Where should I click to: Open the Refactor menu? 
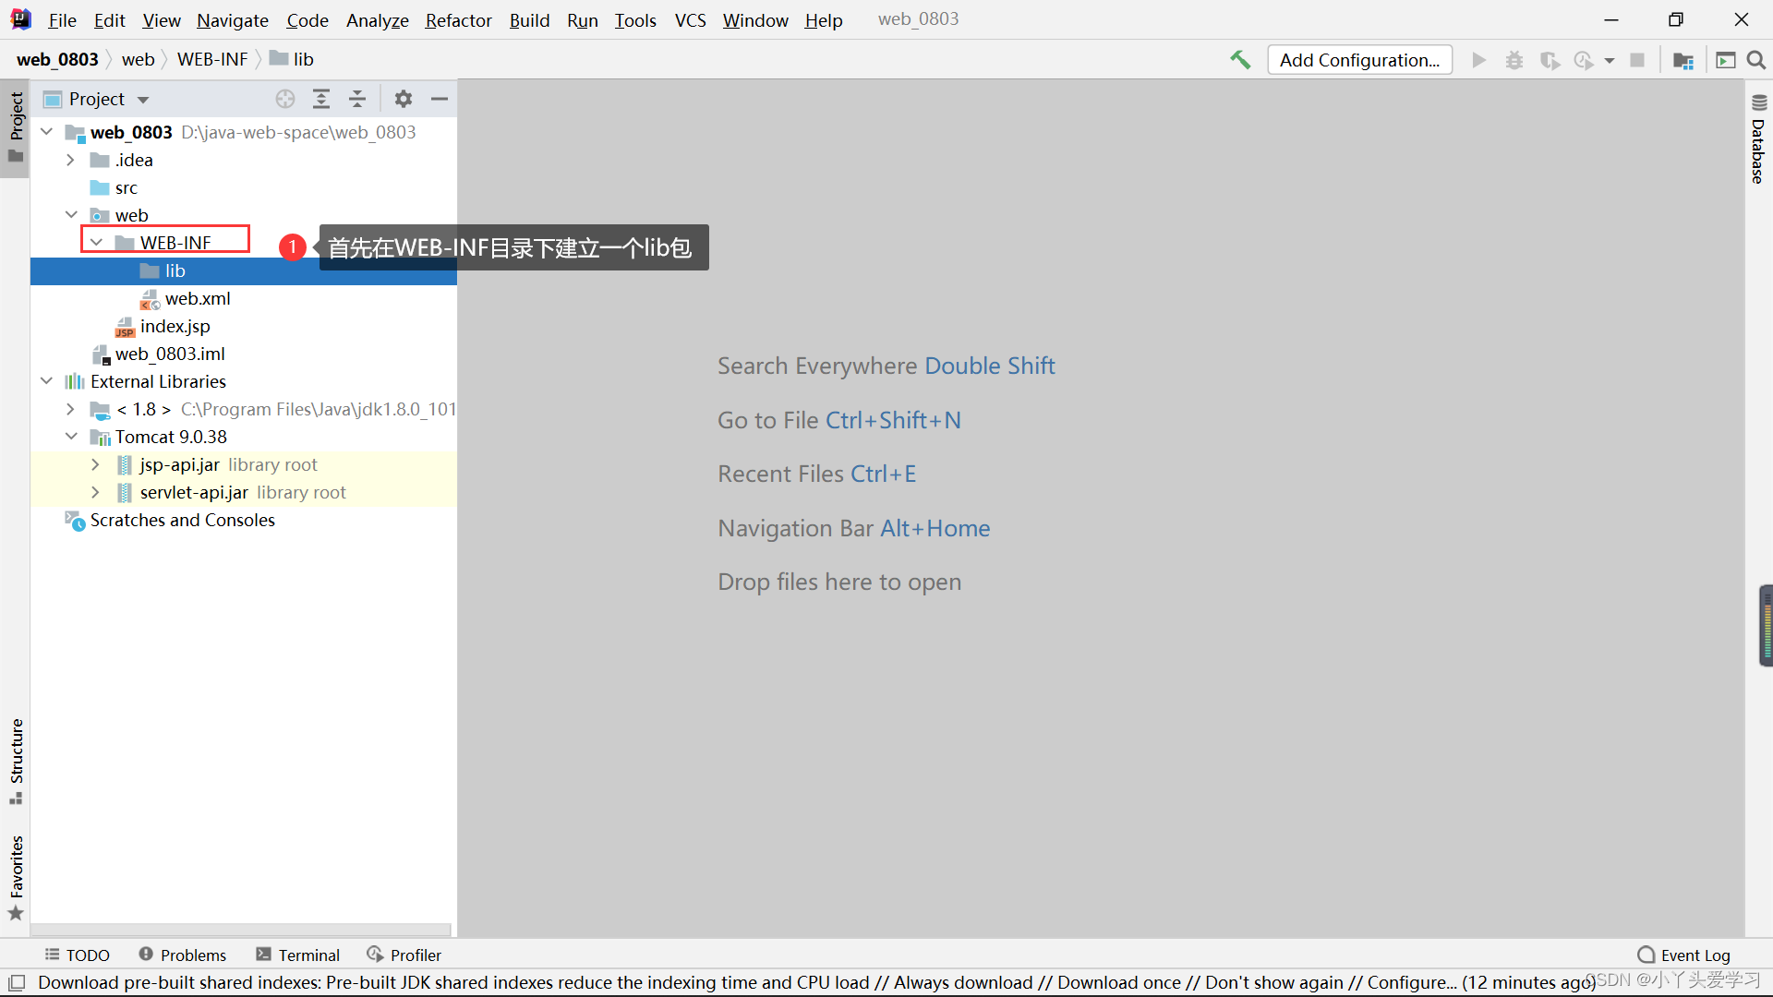(x=458, y=19)
